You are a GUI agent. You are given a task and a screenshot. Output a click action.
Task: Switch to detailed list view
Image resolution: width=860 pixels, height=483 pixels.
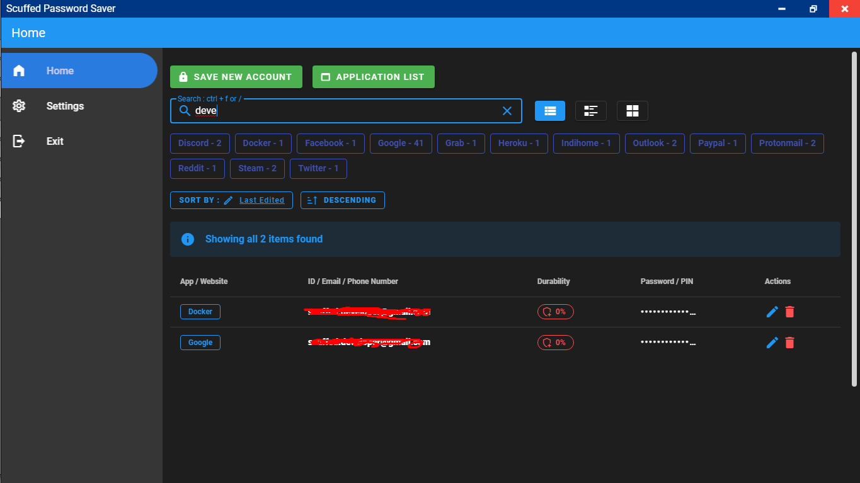point(591,111)
